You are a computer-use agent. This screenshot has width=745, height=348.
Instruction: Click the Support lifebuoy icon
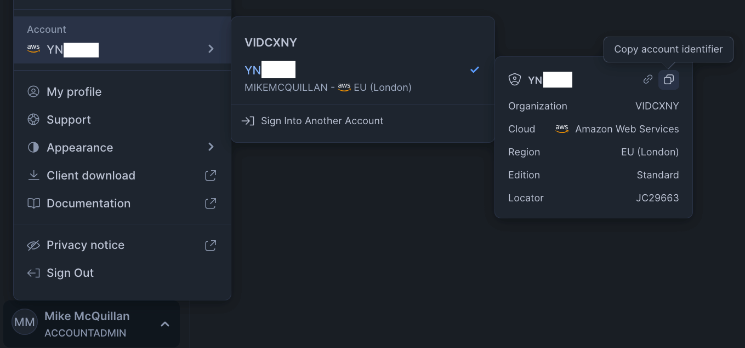point(33,119)
